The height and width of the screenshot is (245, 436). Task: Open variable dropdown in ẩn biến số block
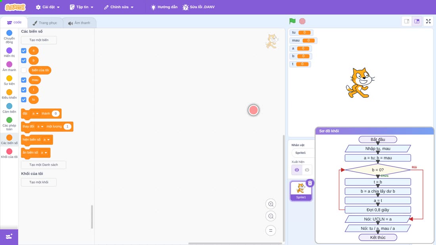[x=44, y=153]
